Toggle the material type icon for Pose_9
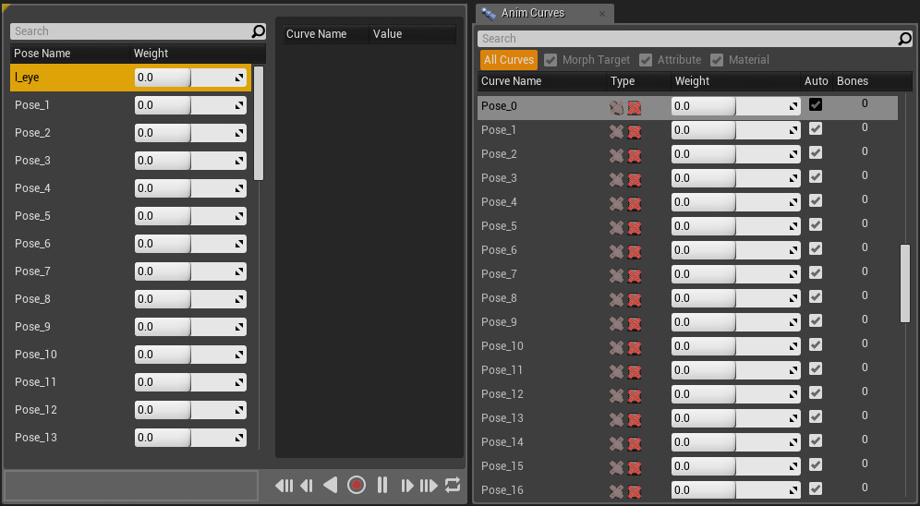 (635, 324)
